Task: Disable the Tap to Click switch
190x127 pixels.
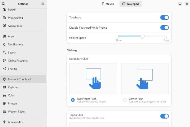Action: click(x=164, y=116)
